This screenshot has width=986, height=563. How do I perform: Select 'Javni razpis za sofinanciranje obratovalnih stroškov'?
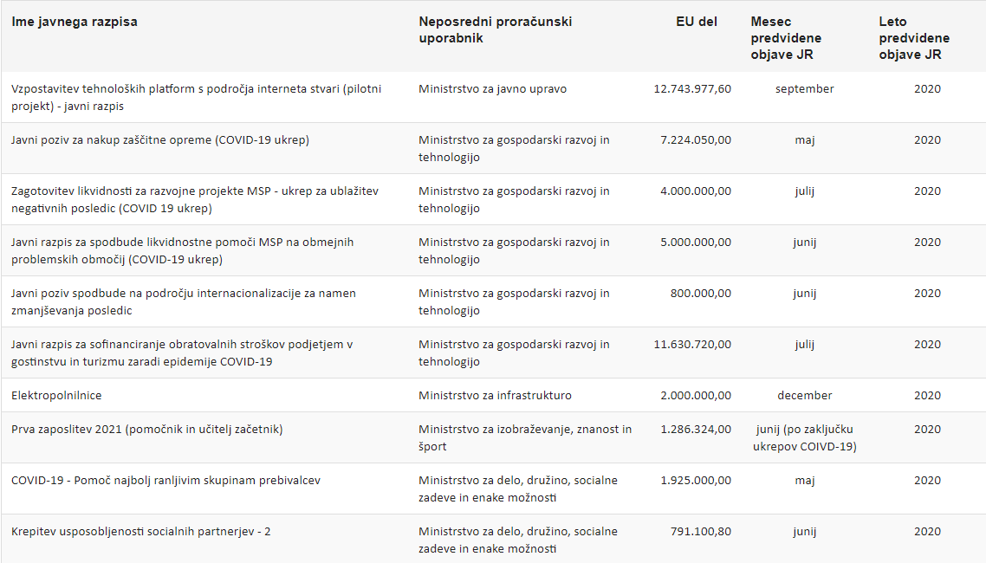(182, 353)
